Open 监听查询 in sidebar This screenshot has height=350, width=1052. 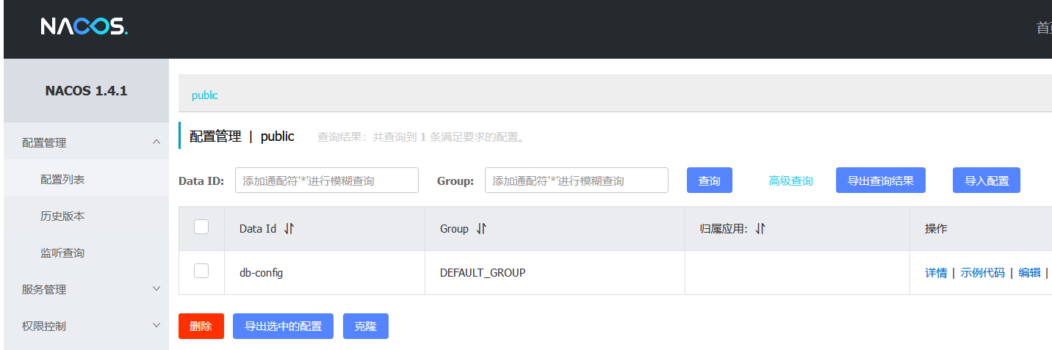pyautogui.click(x=87, y=252)
